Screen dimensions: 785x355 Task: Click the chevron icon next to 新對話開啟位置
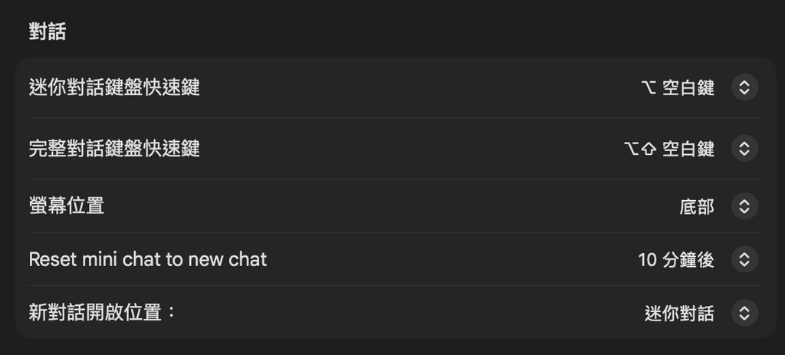point(744,313)
